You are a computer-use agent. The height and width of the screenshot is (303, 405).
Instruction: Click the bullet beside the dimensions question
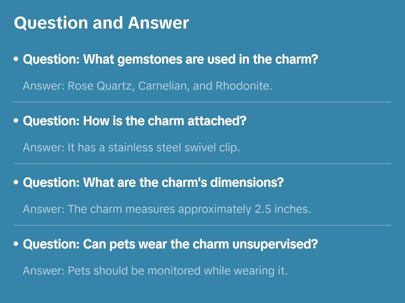click(x=16, y=182)
